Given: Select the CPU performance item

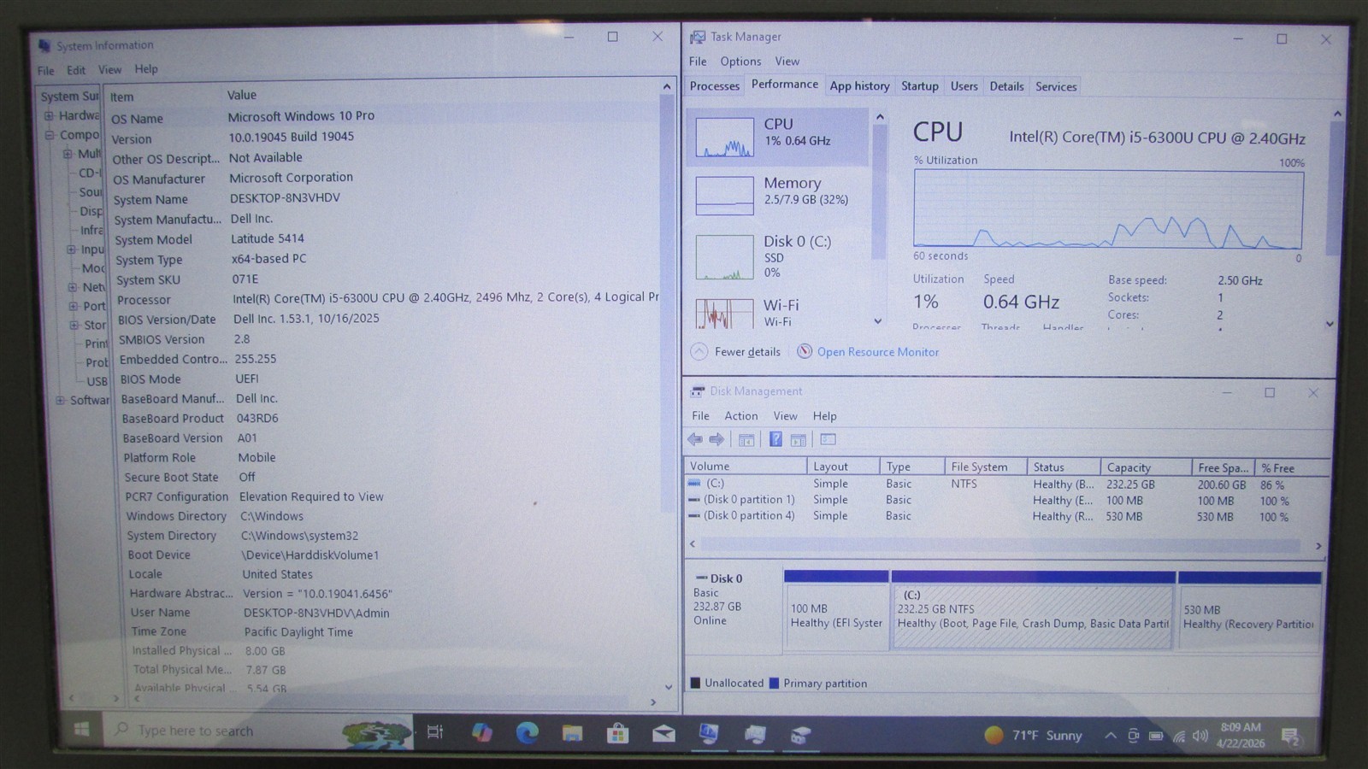Looking at the screenshot, I should click(776, 136).
